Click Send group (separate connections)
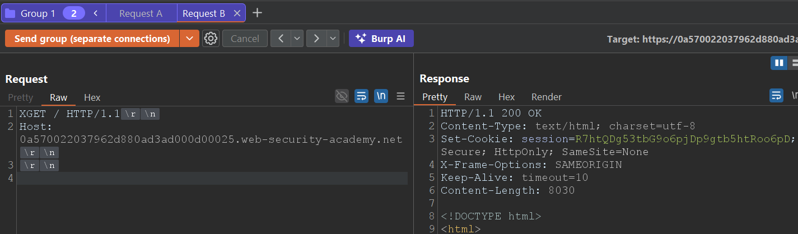The height and width of the screenshot is (234, 798). (x=92, y=39)
